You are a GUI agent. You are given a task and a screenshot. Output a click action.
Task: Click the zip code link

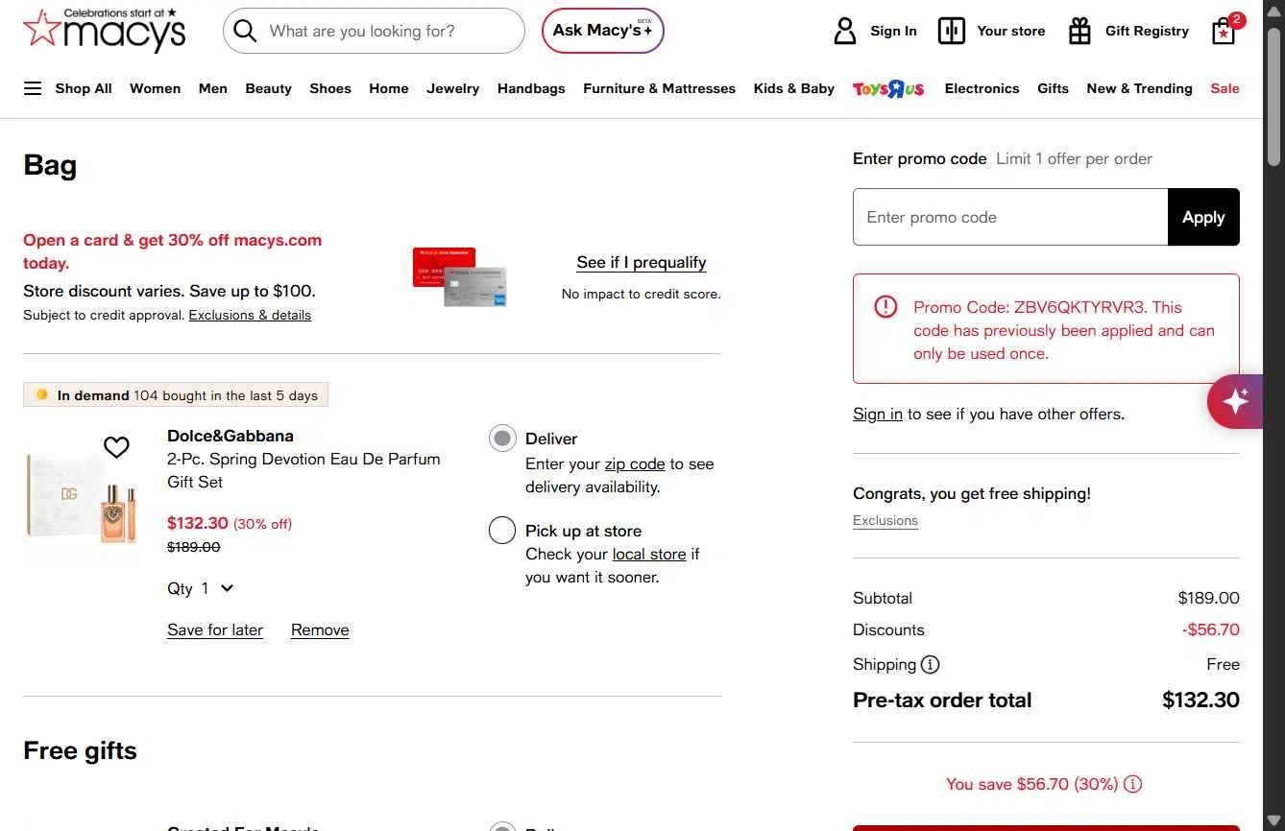pos(635,463)
